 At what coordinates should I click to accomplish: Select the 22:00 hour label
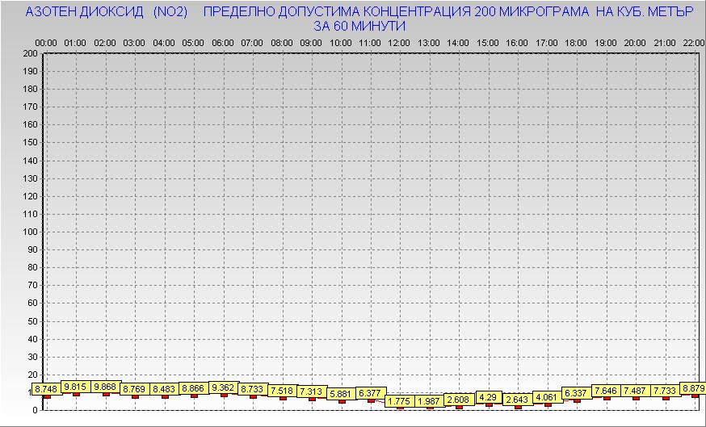(693, 42)
